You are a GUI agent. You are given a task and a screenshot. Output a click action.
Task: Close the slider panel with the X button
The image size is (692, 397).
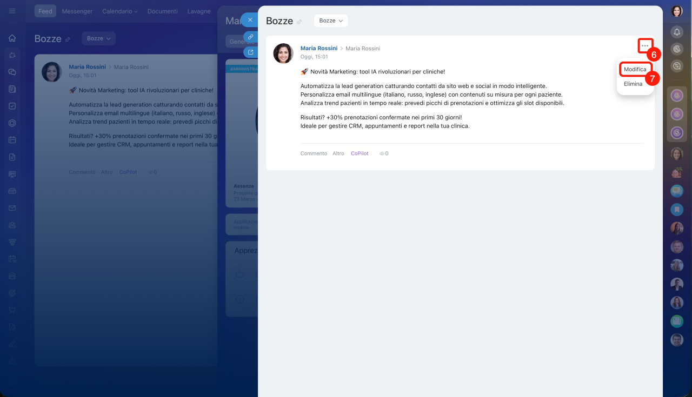point(250,20)
